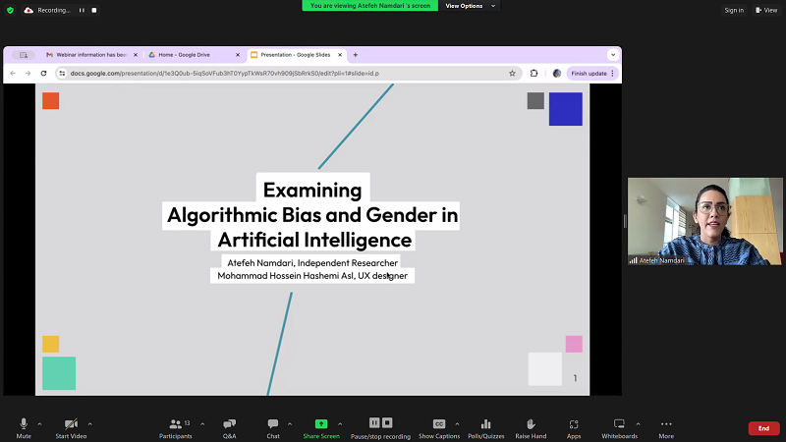This screenshot has height=442, width=786.
Task: Open the Chat panel
Action: (x=273, y=426)
